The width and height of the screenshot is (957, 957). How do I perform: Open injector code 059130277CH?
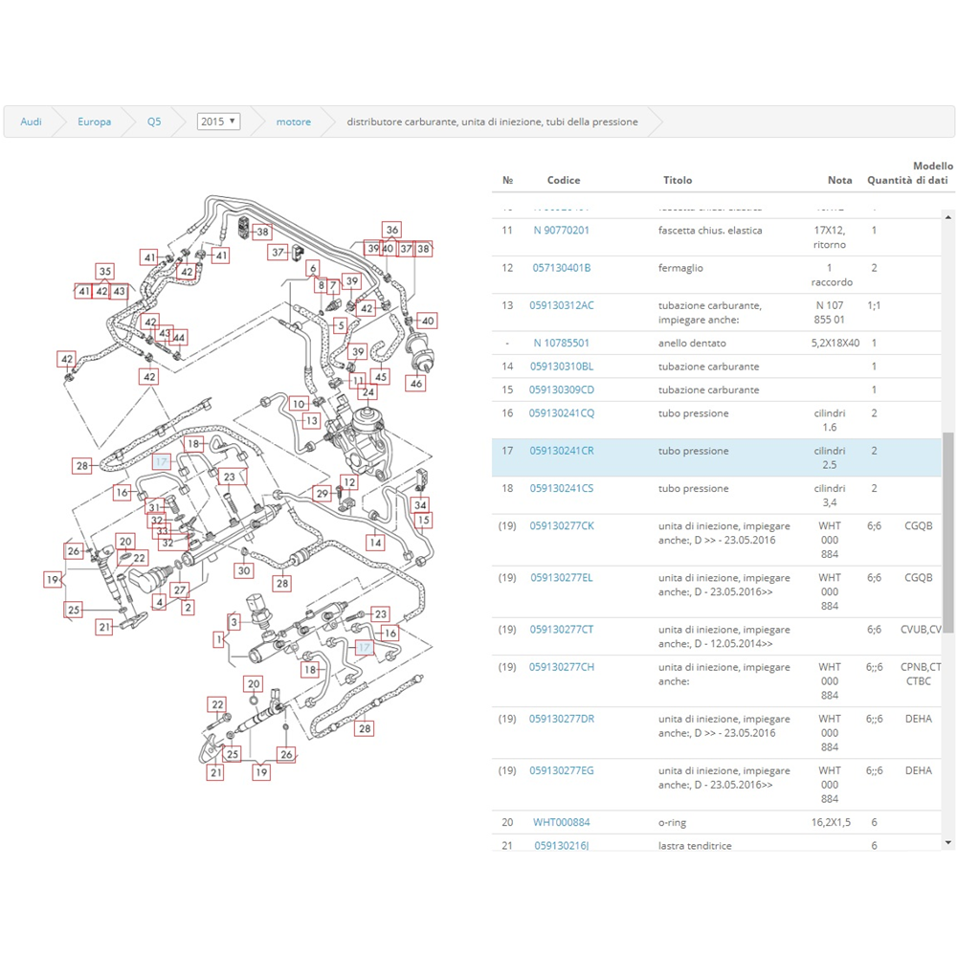[x=562, y=667]
